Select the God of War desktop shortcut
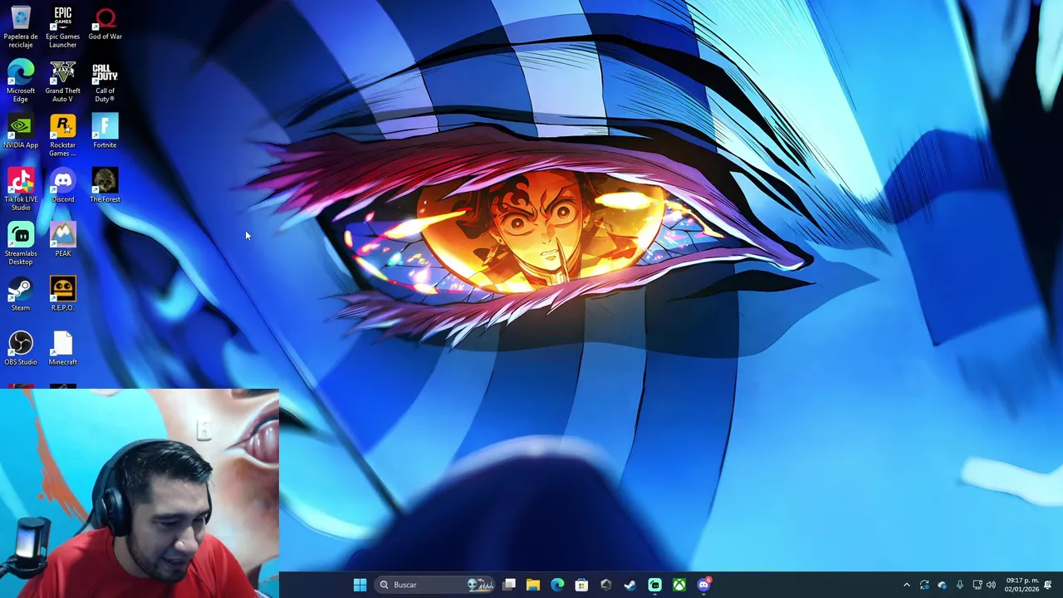The height and width of the screenshot is (598, 1063). coord(105,23)
